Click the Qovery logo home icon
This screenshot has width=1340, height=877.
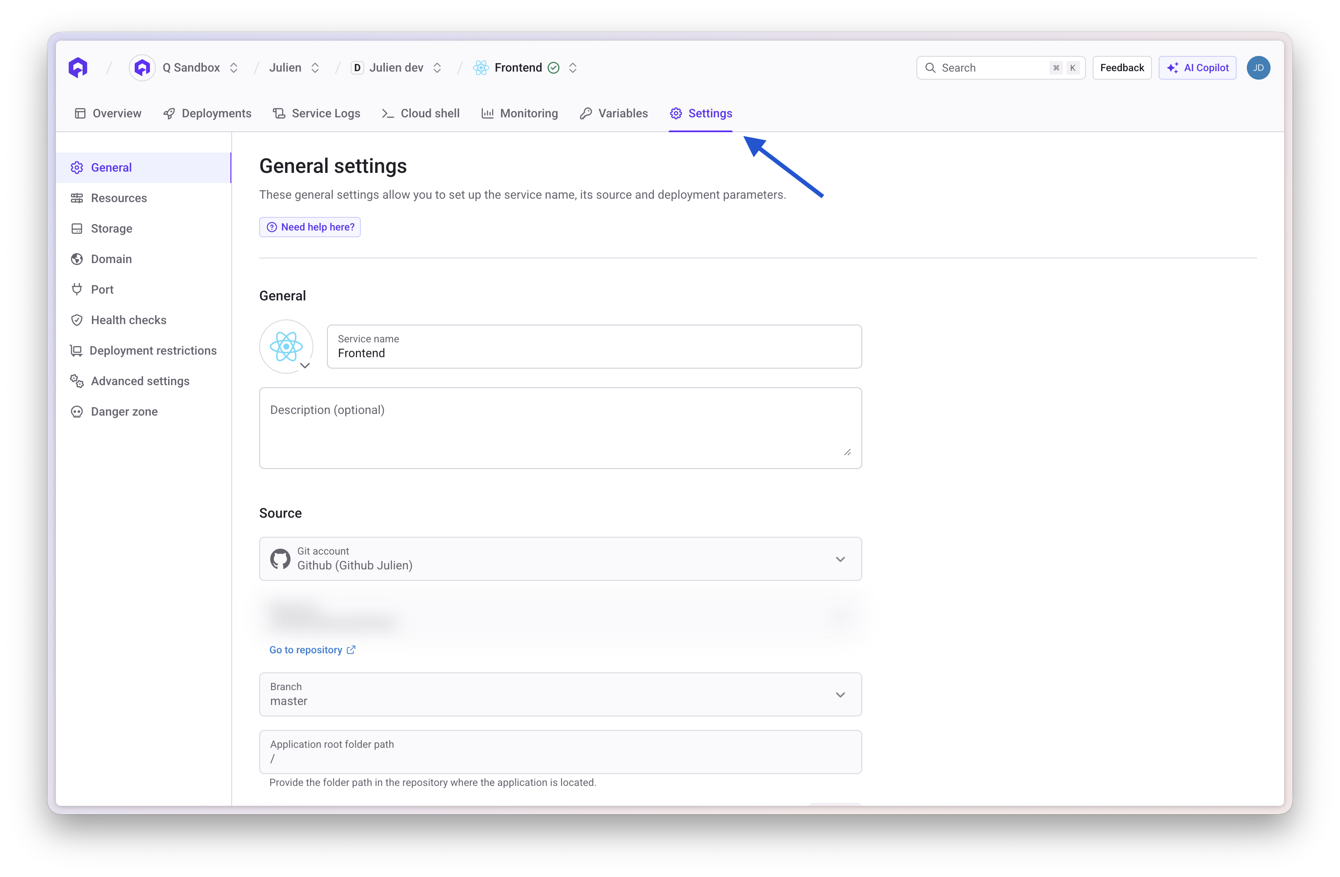(78, 68)
